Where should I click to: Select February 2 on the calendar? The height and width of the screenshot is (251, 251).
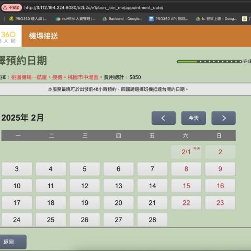[x=220, y=152]
